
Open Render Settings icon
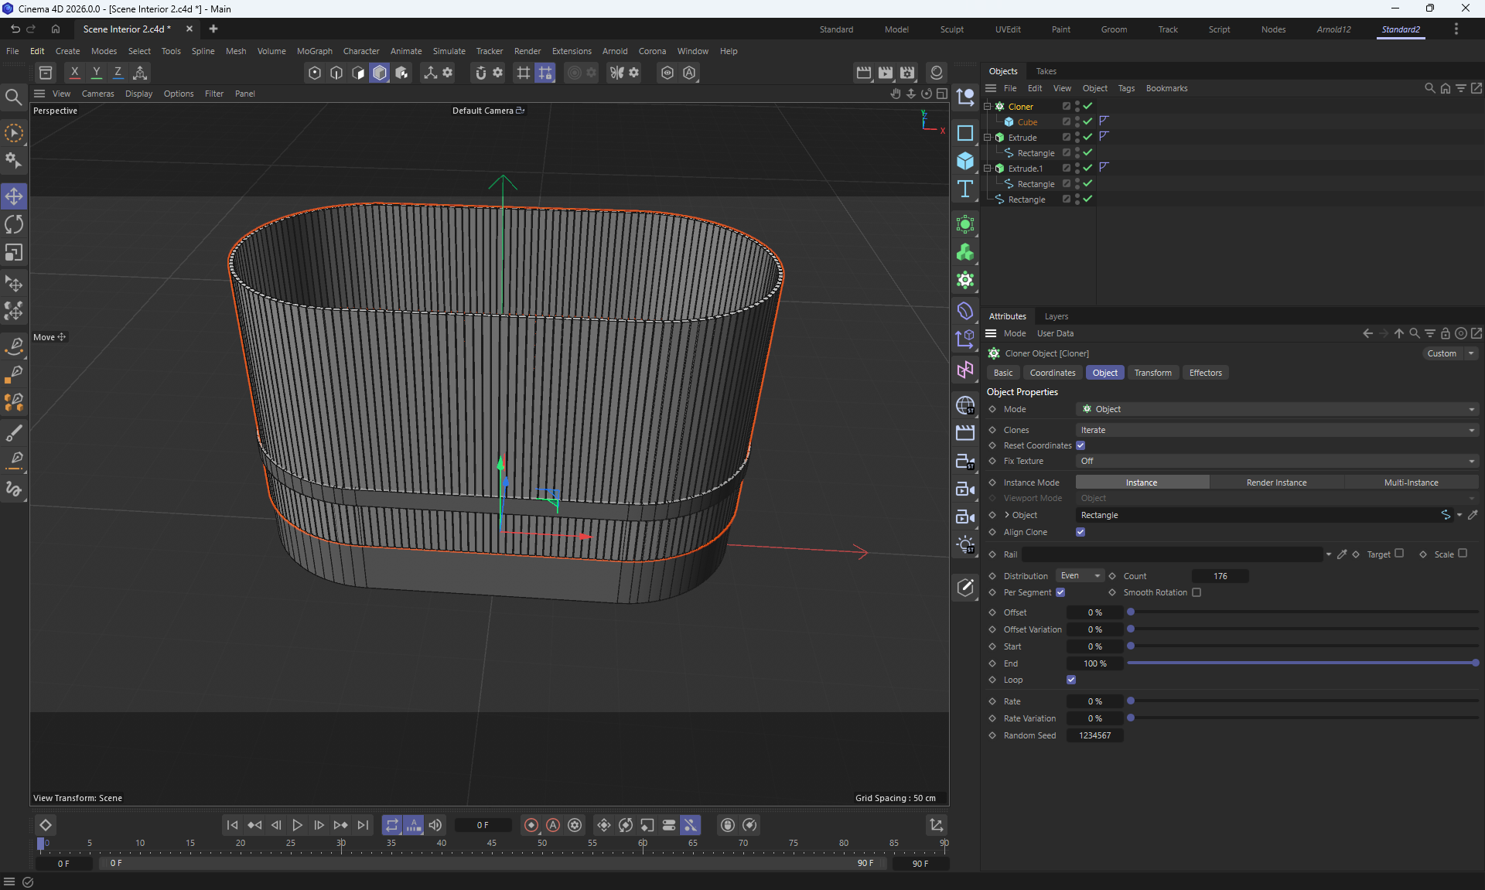pos(907,73)
